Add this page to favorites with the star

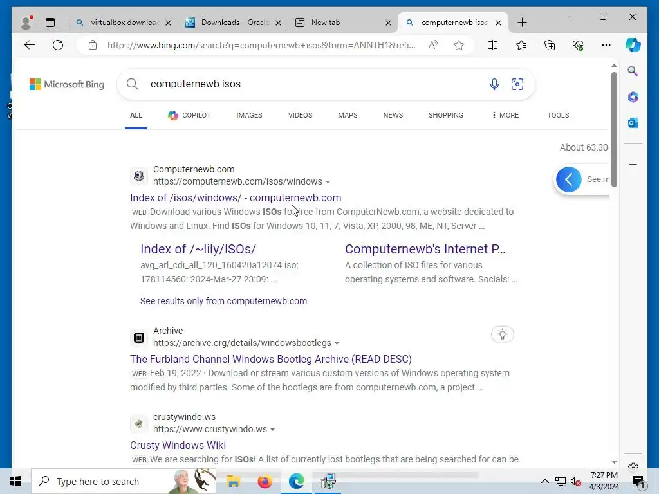point(458,45)
